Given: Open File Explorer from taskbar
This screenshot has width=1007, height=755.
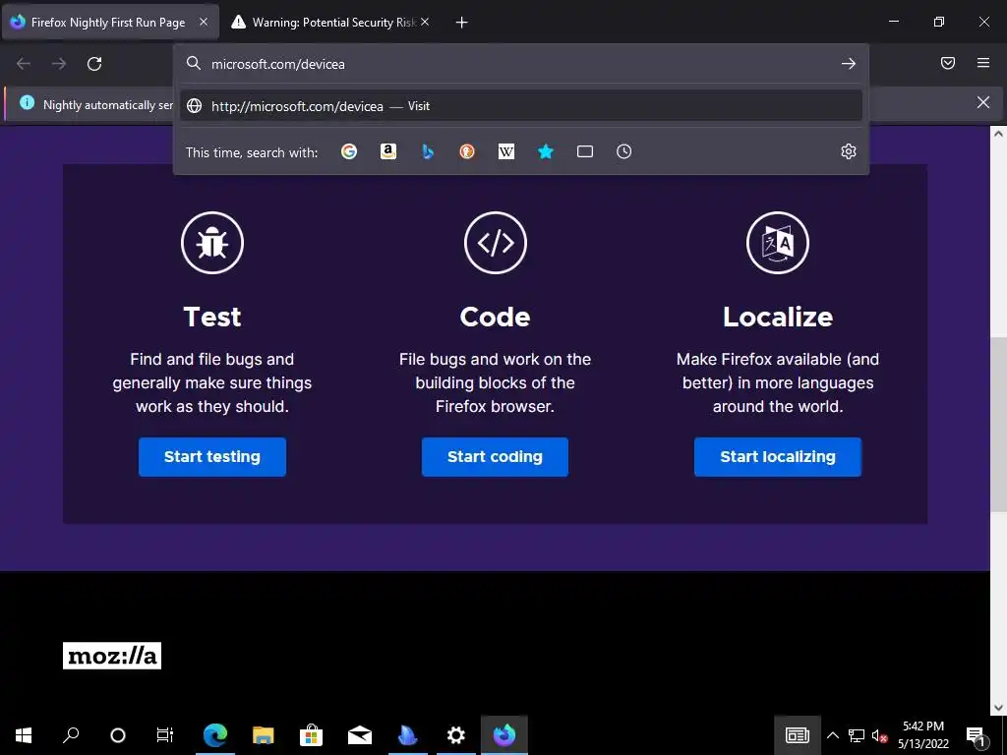Looking at the screenshot, I should pyautogui.click(x=264, y=735).
